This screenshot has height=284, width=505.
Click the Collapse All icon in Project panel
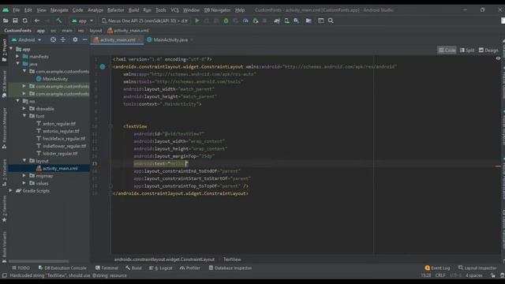(x=63, y=39)
